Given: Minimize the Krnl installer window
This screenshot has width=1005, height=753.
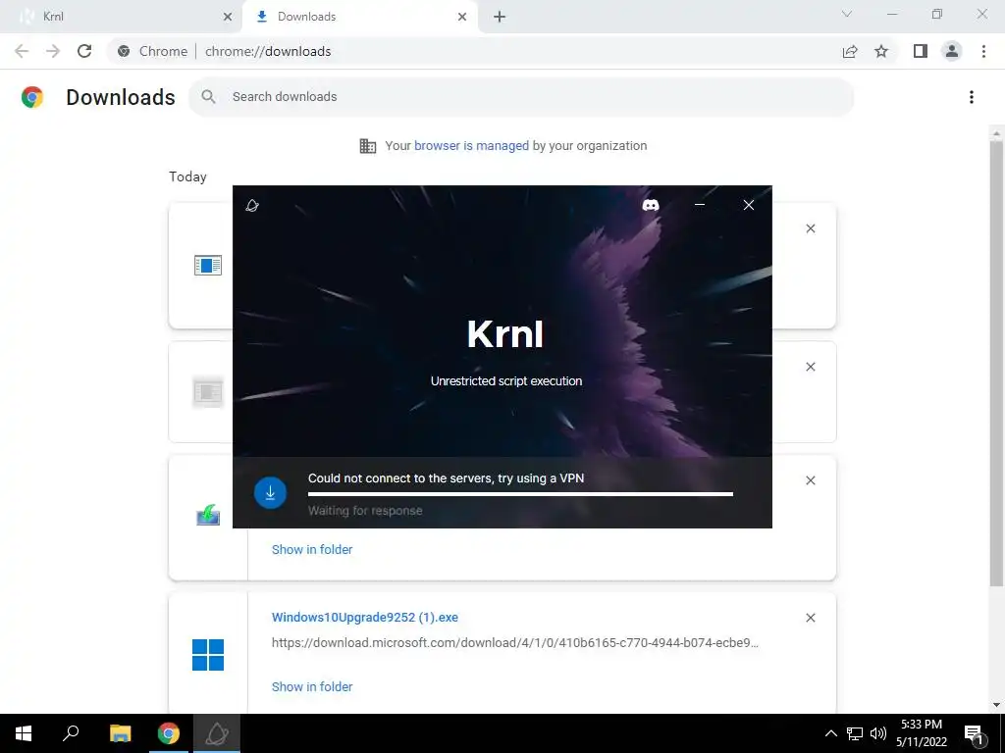Looking at the screenshot, I should 699,205.
